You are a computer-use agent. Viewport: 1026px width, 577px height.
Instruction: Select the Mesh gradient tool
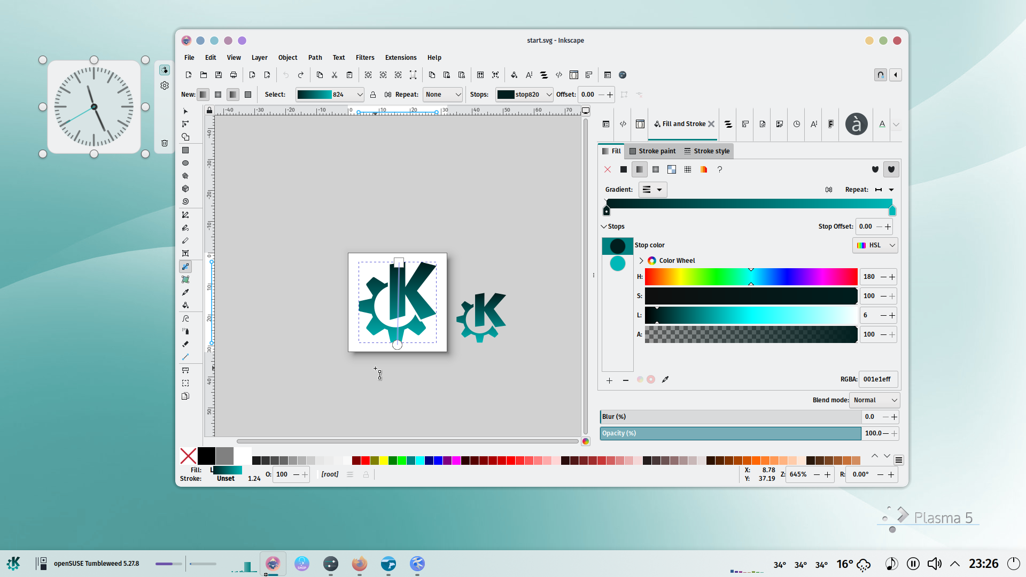tap(185, 279)
